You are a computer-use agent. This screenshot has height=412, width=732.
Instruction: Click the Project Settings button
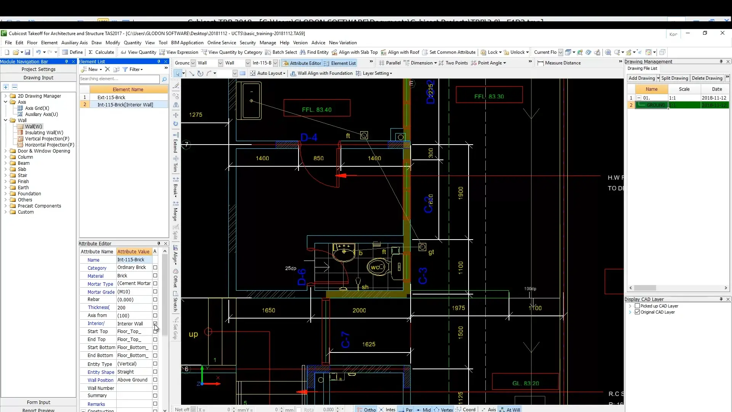(x=39, y=69)
